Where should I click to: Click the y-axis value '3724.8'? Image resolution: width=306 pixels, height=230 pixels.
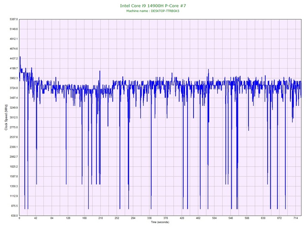click(x=14, y=88)
